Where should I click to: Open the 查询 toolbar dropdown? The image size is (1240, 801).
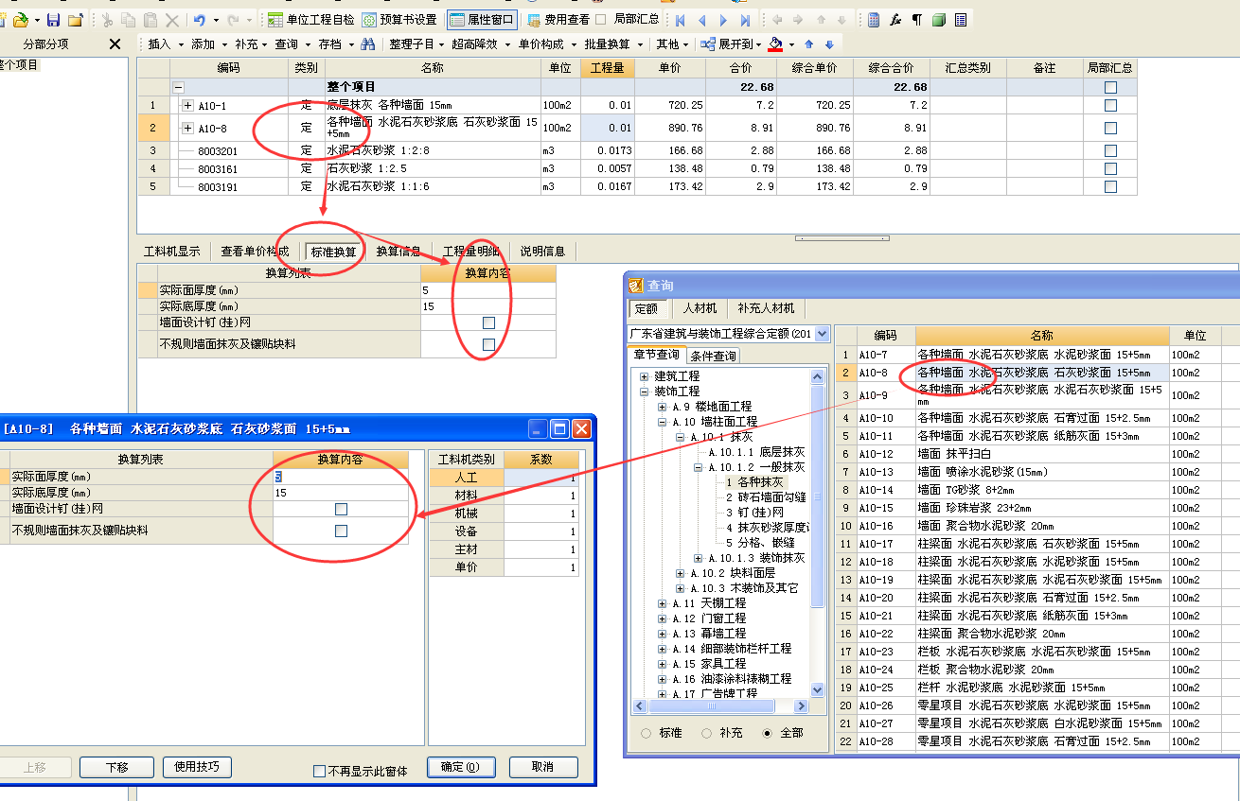coord(292,44)
